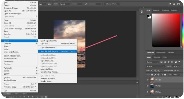Go to the next frame in the timeline
Image resolution: width=184 pixels, height=99 pixels.
pos(33,97)
